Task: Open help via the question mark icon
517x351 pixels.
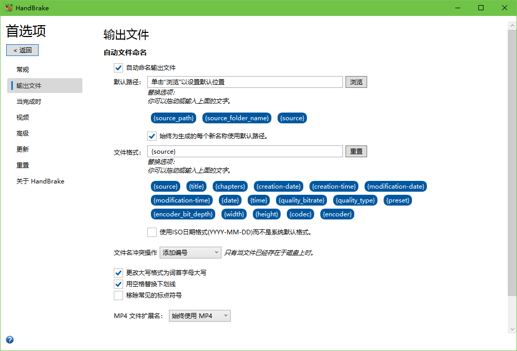Action: tap(10, 340)
